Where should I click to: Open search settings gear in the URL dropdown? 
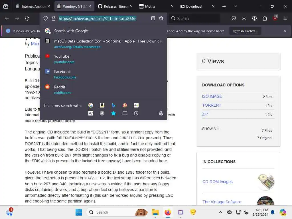click(161, 113)
